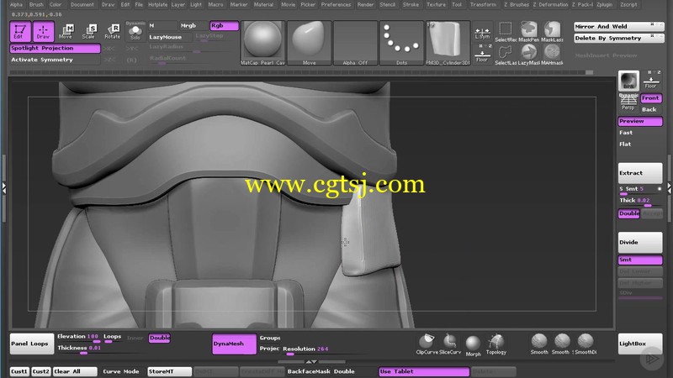673x378 pixels.
Task: Toggle the Back view button
Action: point(651,110)
